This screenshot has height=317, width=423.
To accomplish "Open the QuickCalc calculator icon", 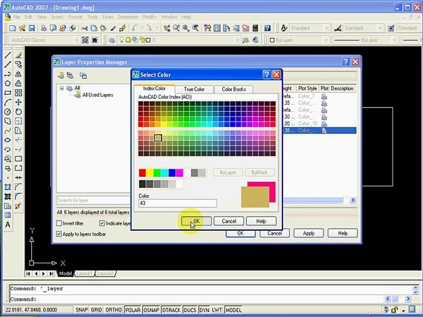I will (x=255, y=28).
